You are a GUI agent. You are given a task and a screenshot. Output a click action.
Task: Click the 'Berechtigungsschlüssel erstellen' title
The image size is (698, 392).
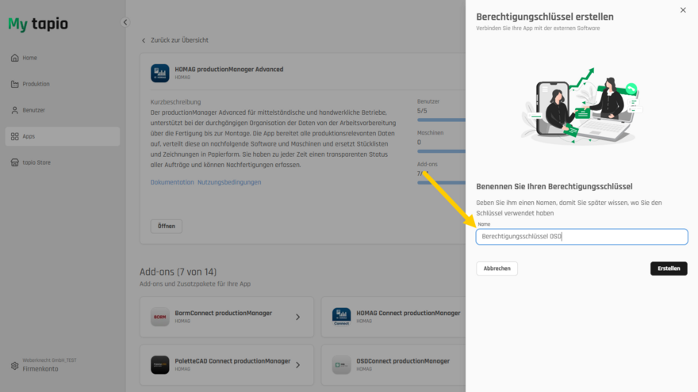click(x=545, y=17)
